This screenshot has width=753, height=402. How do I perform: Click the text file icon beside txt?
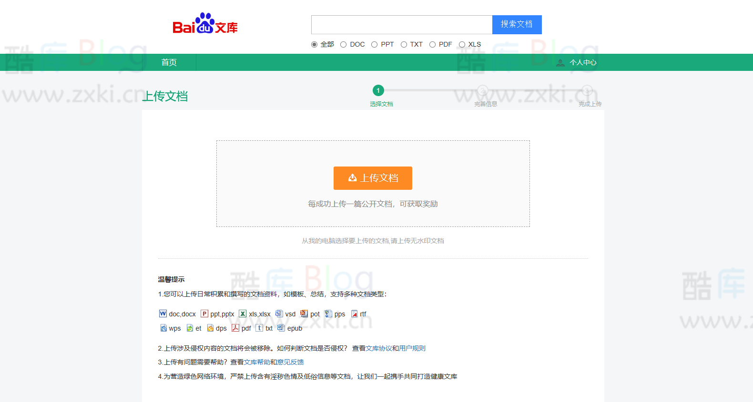coord(259,328)
